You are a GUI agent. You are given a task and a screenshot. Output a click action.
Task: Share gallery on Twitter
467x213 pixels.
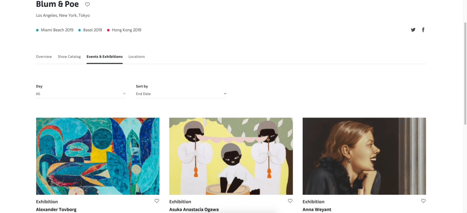coord(413,30)
